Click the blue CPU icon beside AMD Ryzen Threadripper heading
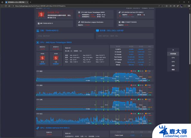Image resolution: width=191 pixels, height=138 pixels. point(38,43)
